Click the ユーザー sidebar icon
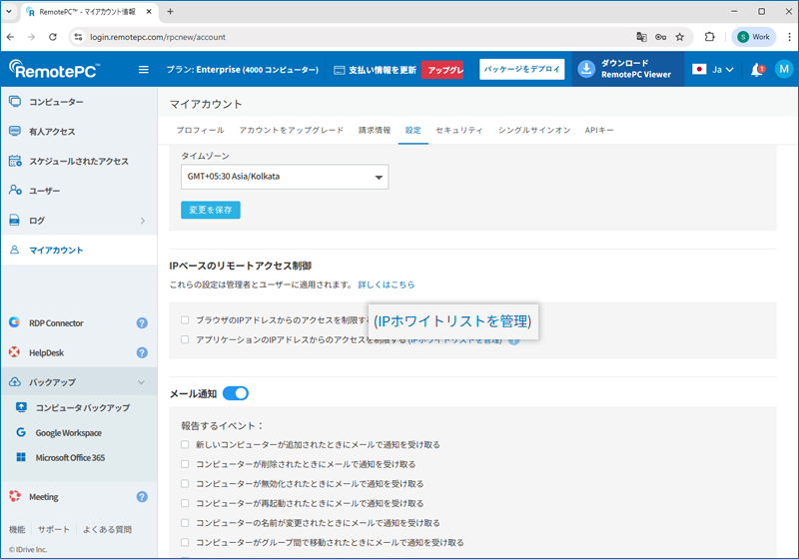Screen dimensions: 799x559 click(x=15, y=191)
